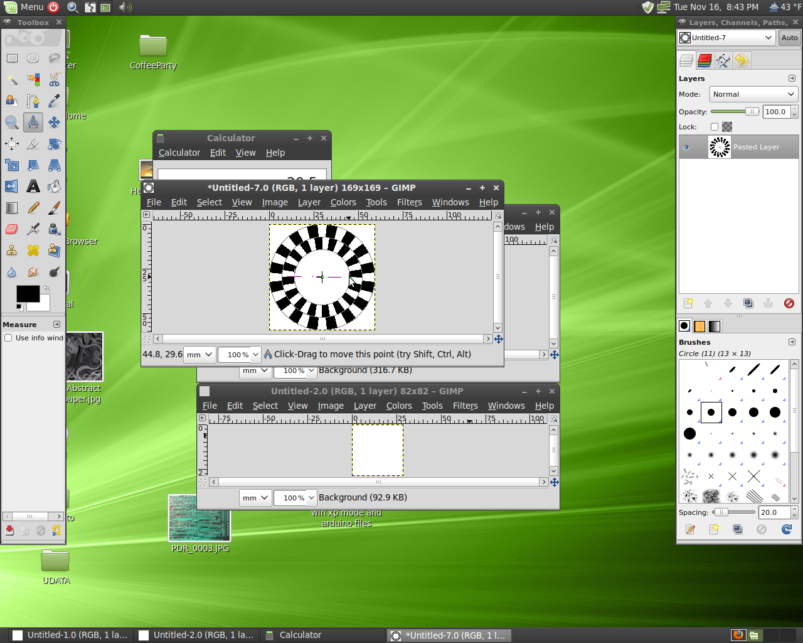The width and height of the screenshot is (803, 643).
Task: Click the Anchor layer icon
Action: 768,303
